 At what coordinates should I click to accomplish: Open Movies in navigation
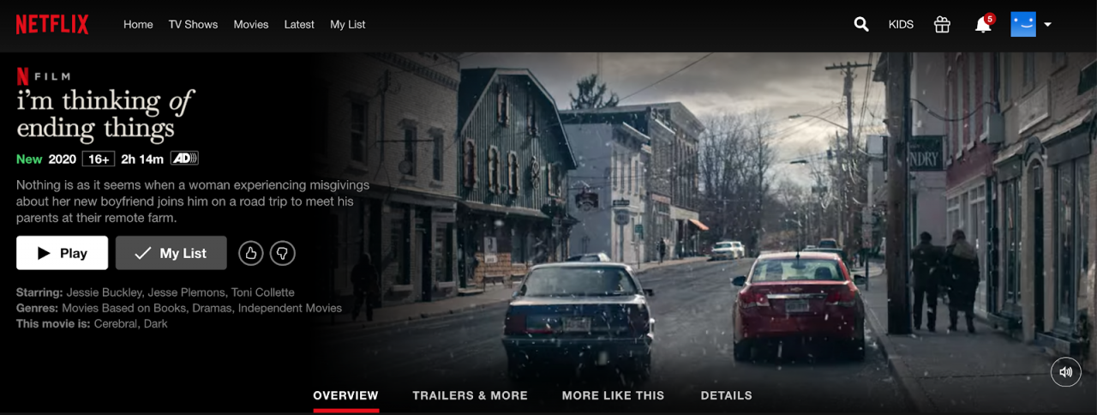(x=251, y=24)
